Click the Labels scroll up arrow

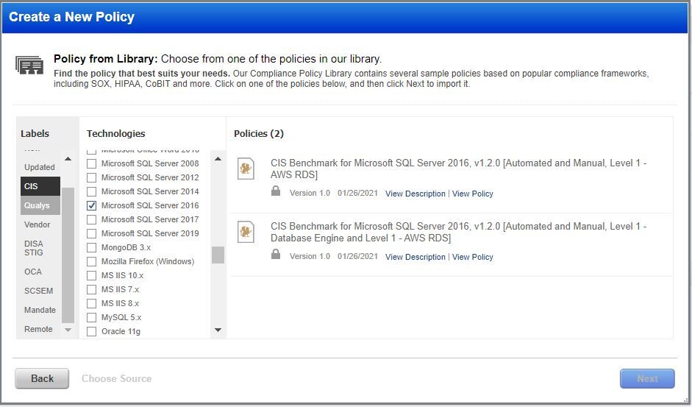point(68,159)
